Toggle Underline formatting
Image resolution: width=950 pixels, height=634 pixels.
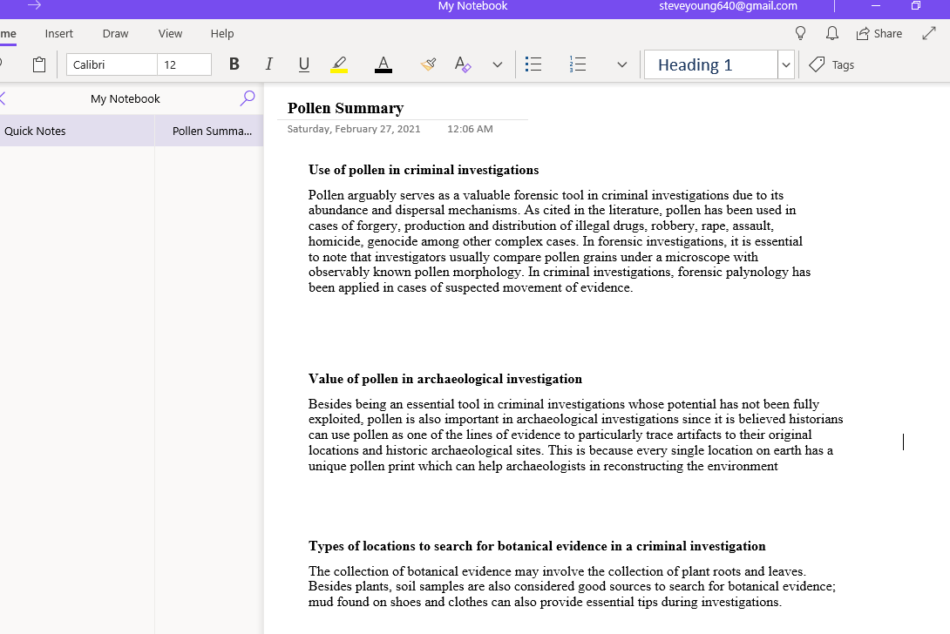pyautogui.click(x=303, y=64)
